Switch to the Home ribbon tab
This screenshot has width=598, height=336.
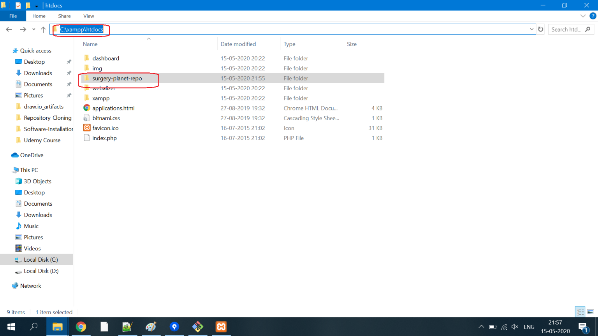[39, 16]
